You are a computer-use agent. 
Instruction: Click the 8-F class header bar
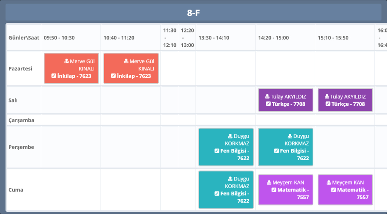click(193, 13)
